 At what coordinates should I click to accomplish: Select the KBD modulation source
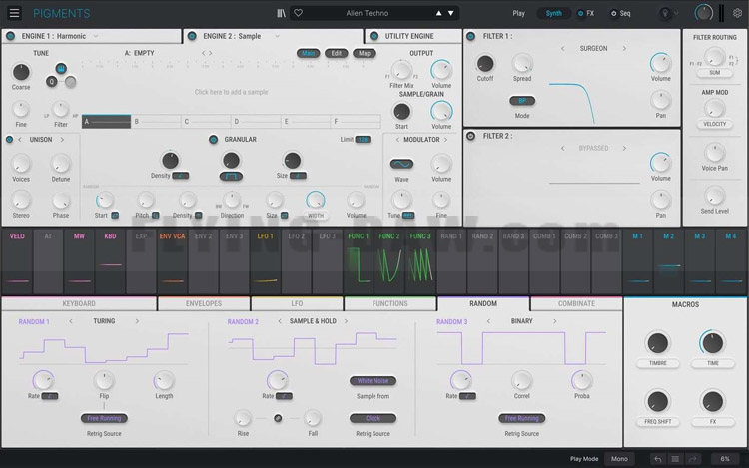tap(110, 261)
